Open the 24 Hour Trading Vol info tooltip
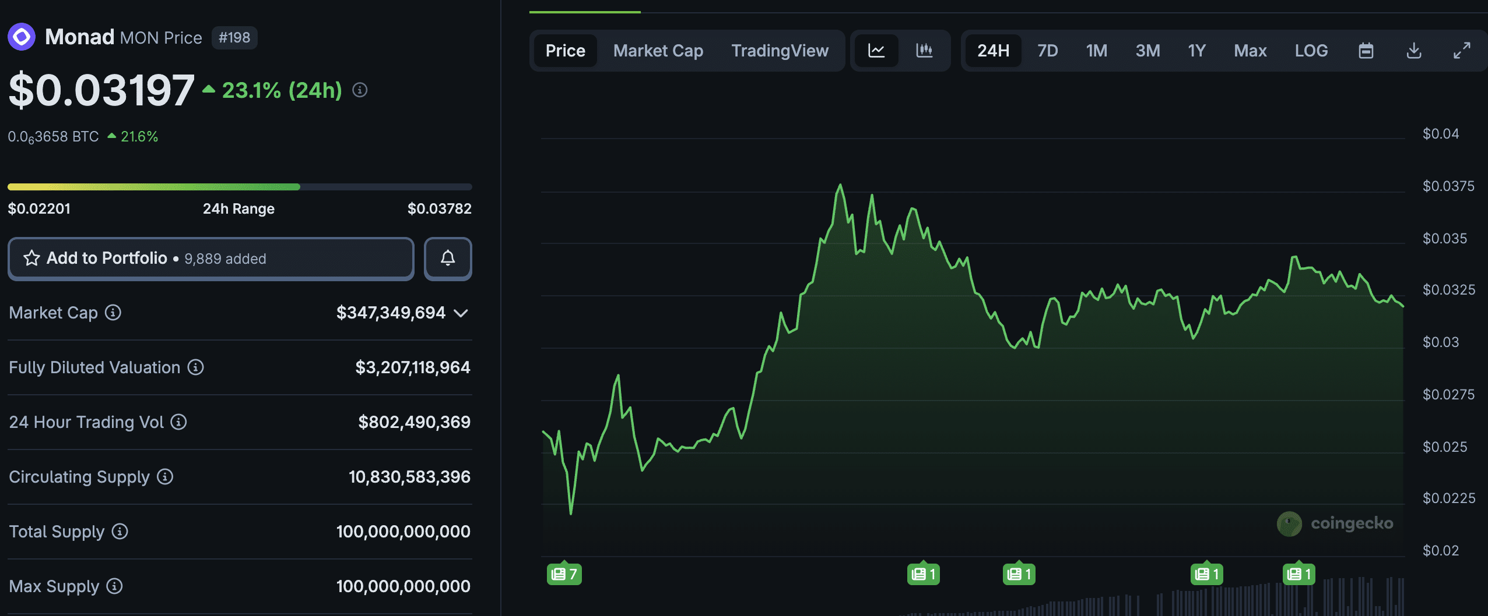The height and width of the screenshot is (616, 1488). pos(178,422)
